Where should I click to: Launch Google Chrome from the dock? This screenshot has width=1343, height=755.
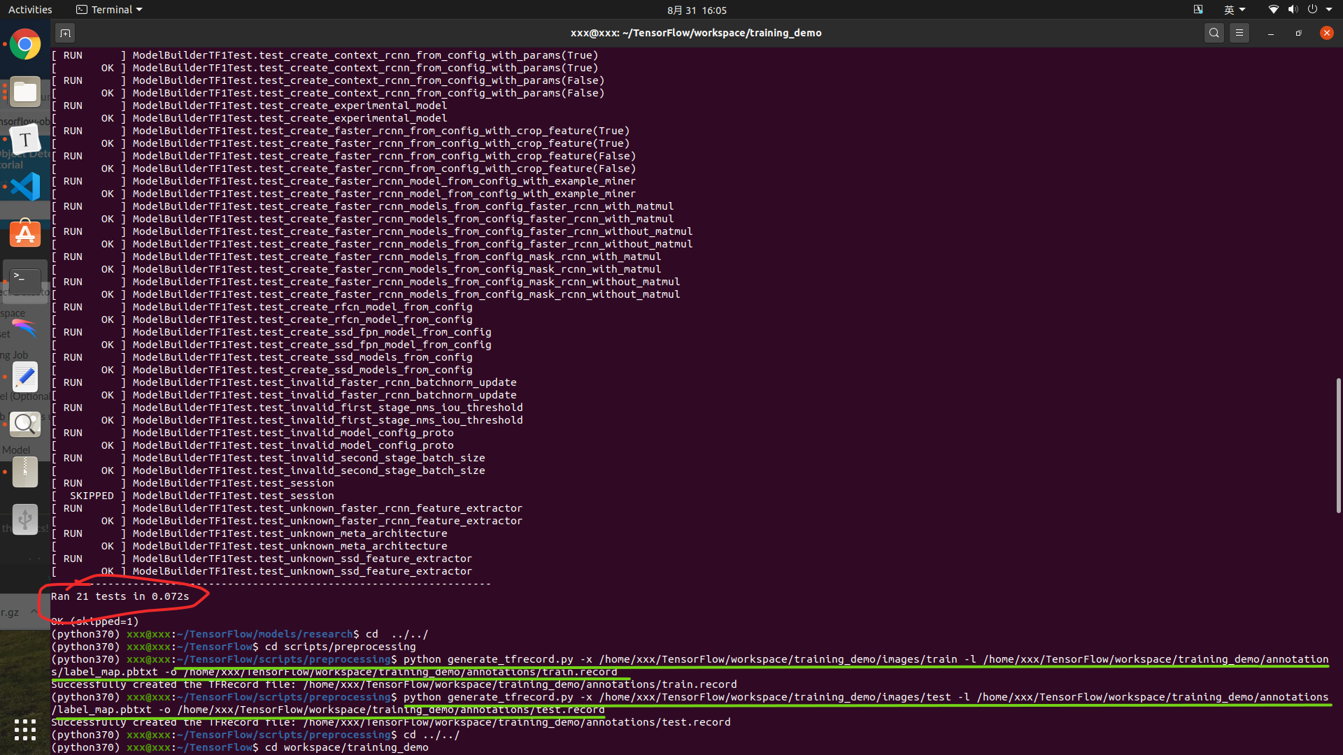click(25, 45)
